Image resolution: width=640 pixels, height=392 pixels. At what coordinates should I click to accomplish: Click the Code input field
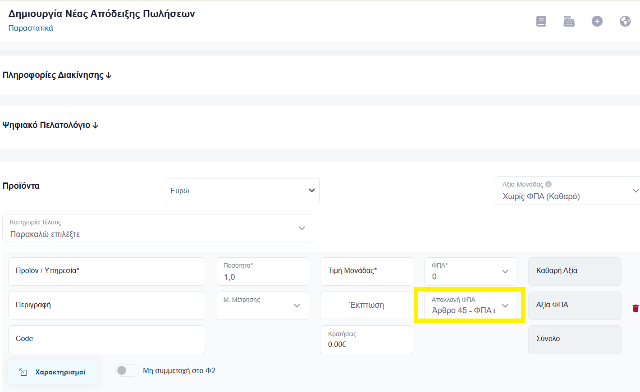tap(106, 340)
